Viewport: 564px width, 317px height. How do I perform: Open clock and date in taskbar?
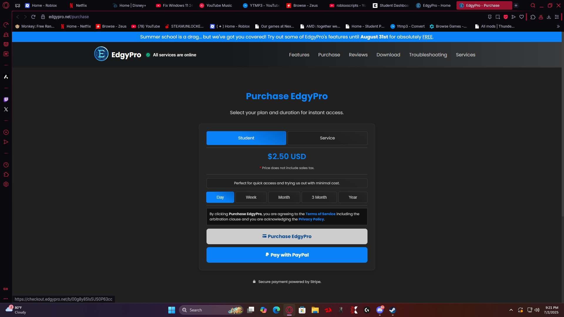(x=551, y=310)
